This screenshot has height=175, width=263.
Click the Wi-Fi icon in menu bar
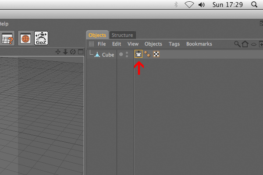(x=189, y=5)
